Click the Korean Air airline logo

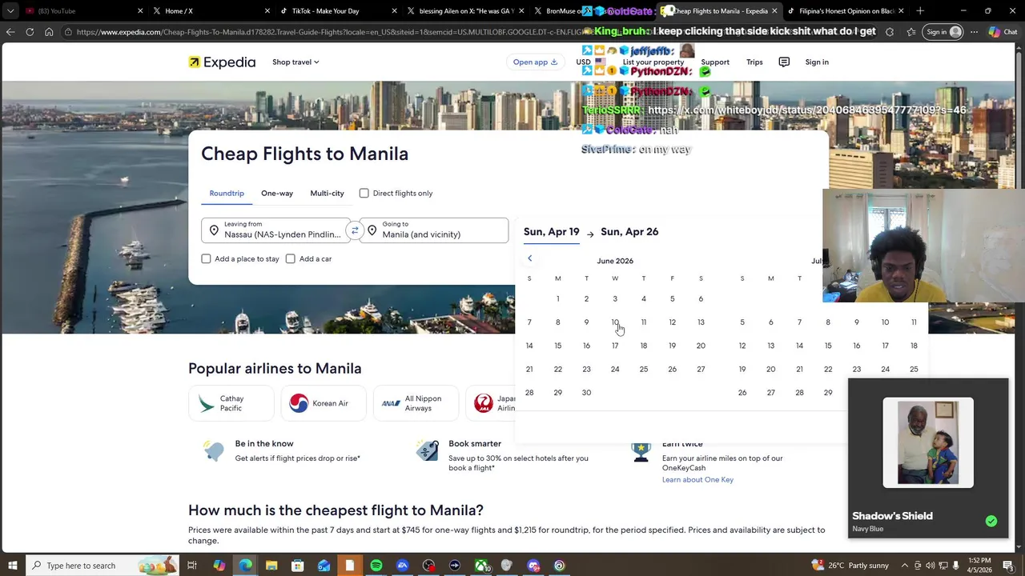[x=299, y=403]
